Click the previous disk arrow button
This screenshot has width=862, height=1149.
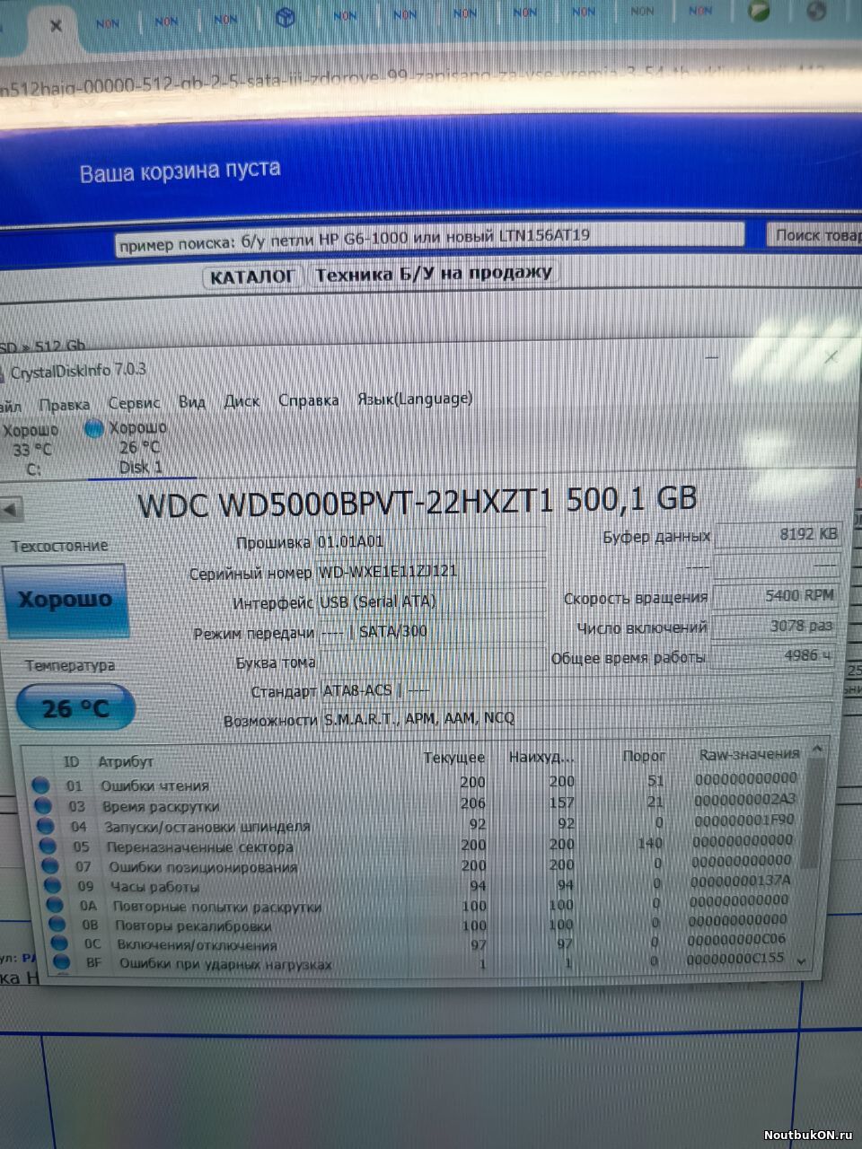pyautogui.click(x=10, y=511)
